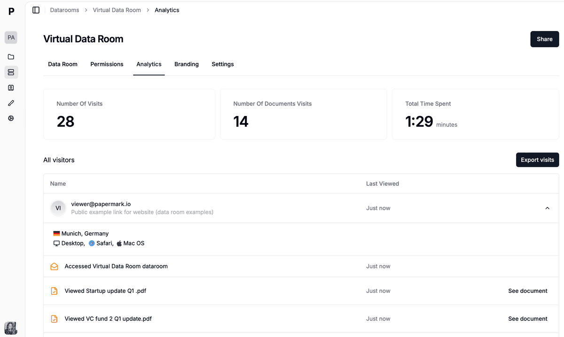Select the Documents folder icon in sidebar
The height and width of the screenshot is (337, 564).
tap(11, 57)
